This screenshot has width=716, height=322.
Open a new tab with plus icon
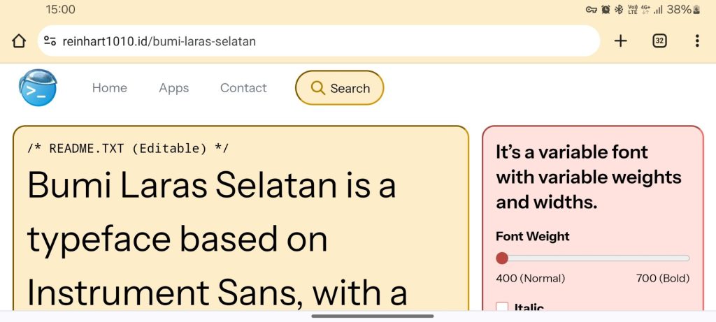click(x=620, y=41)
